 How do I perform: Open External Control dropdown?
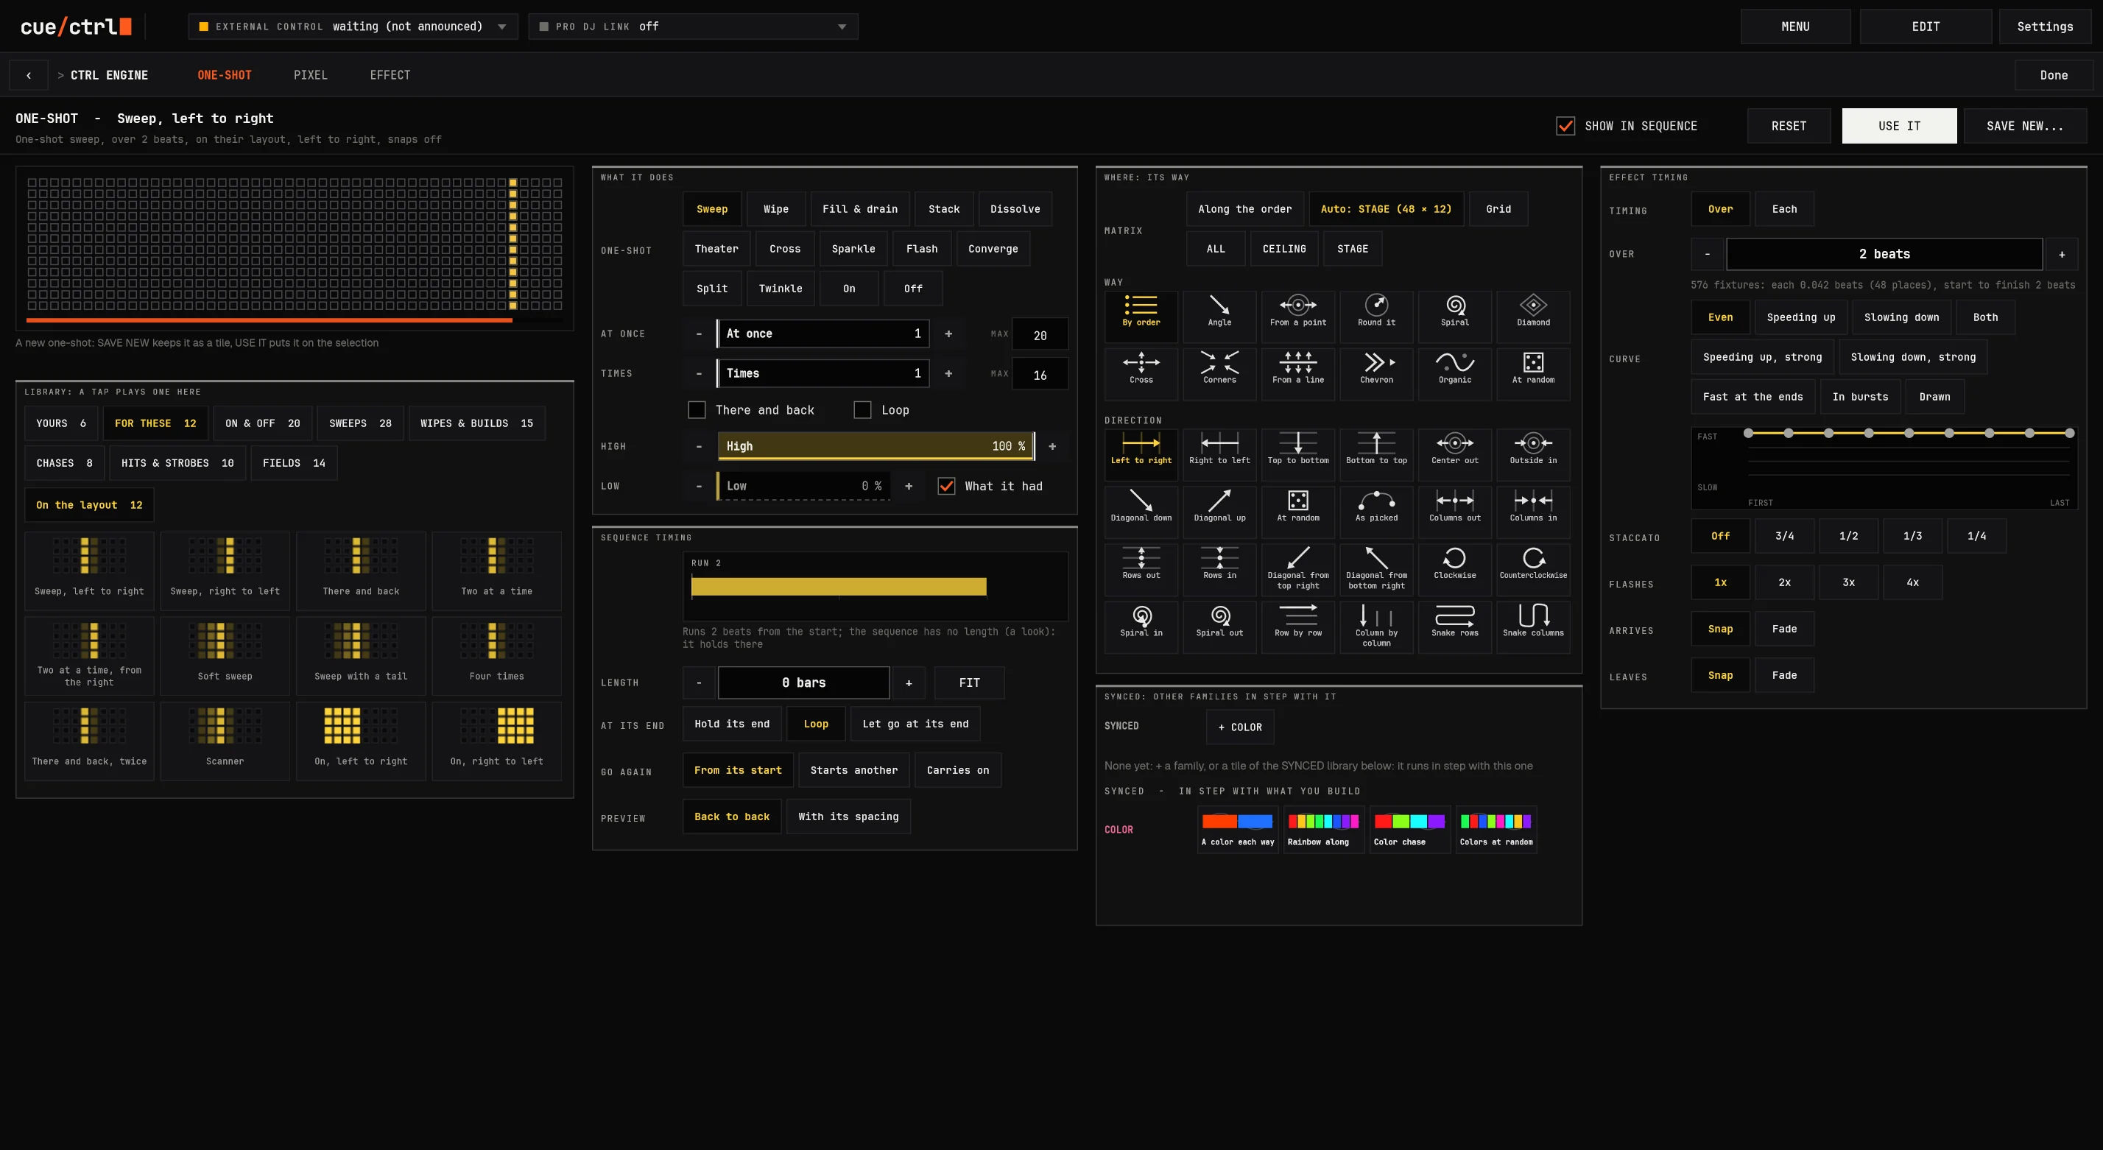(x=353, y=26)
